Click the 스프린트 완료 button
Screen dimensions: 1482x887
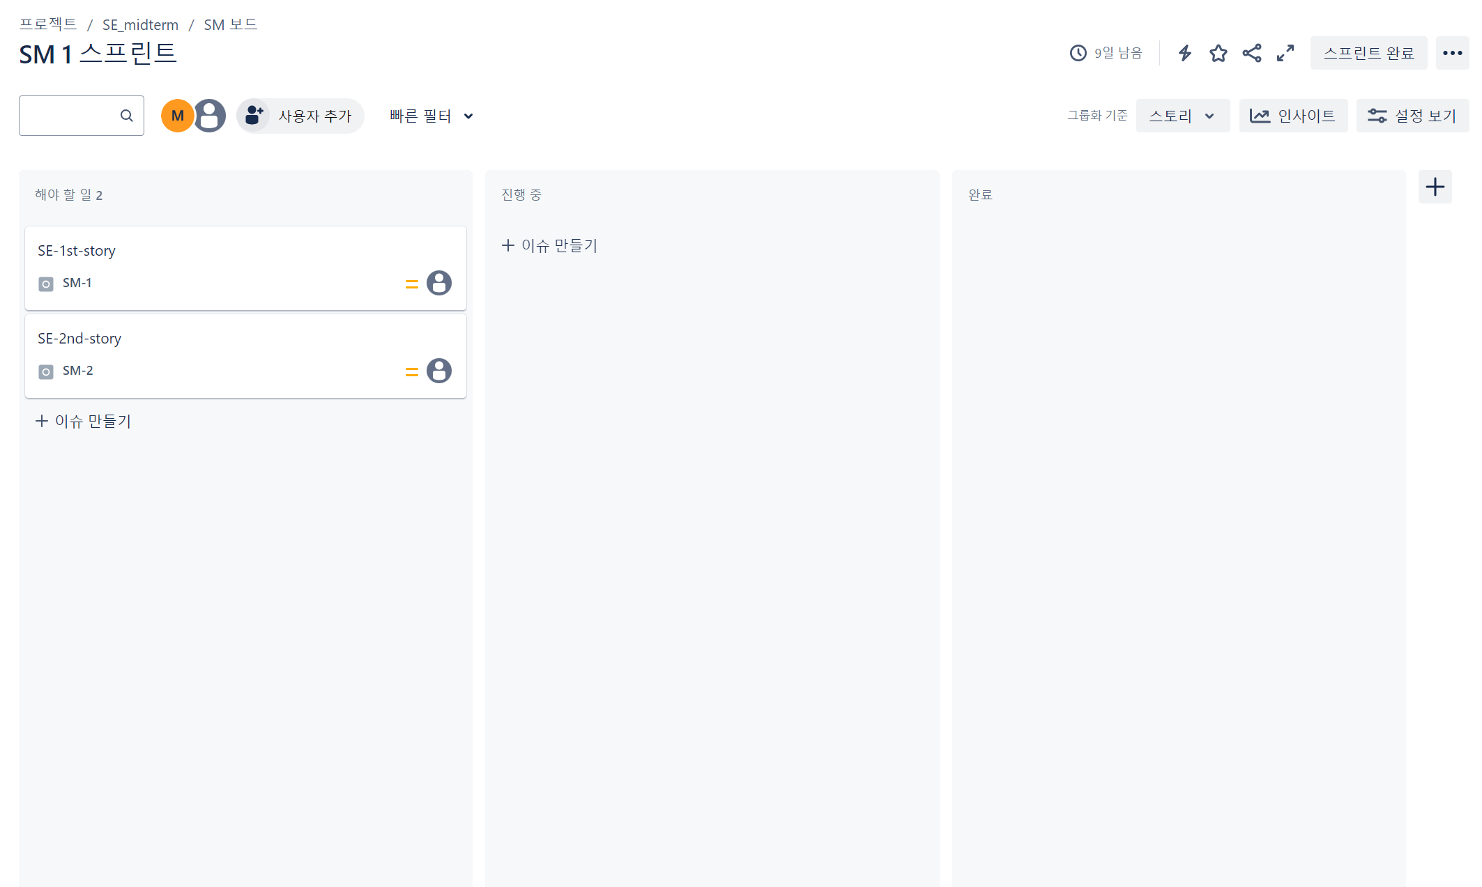pyautogui.click(x=1368, y=53)
